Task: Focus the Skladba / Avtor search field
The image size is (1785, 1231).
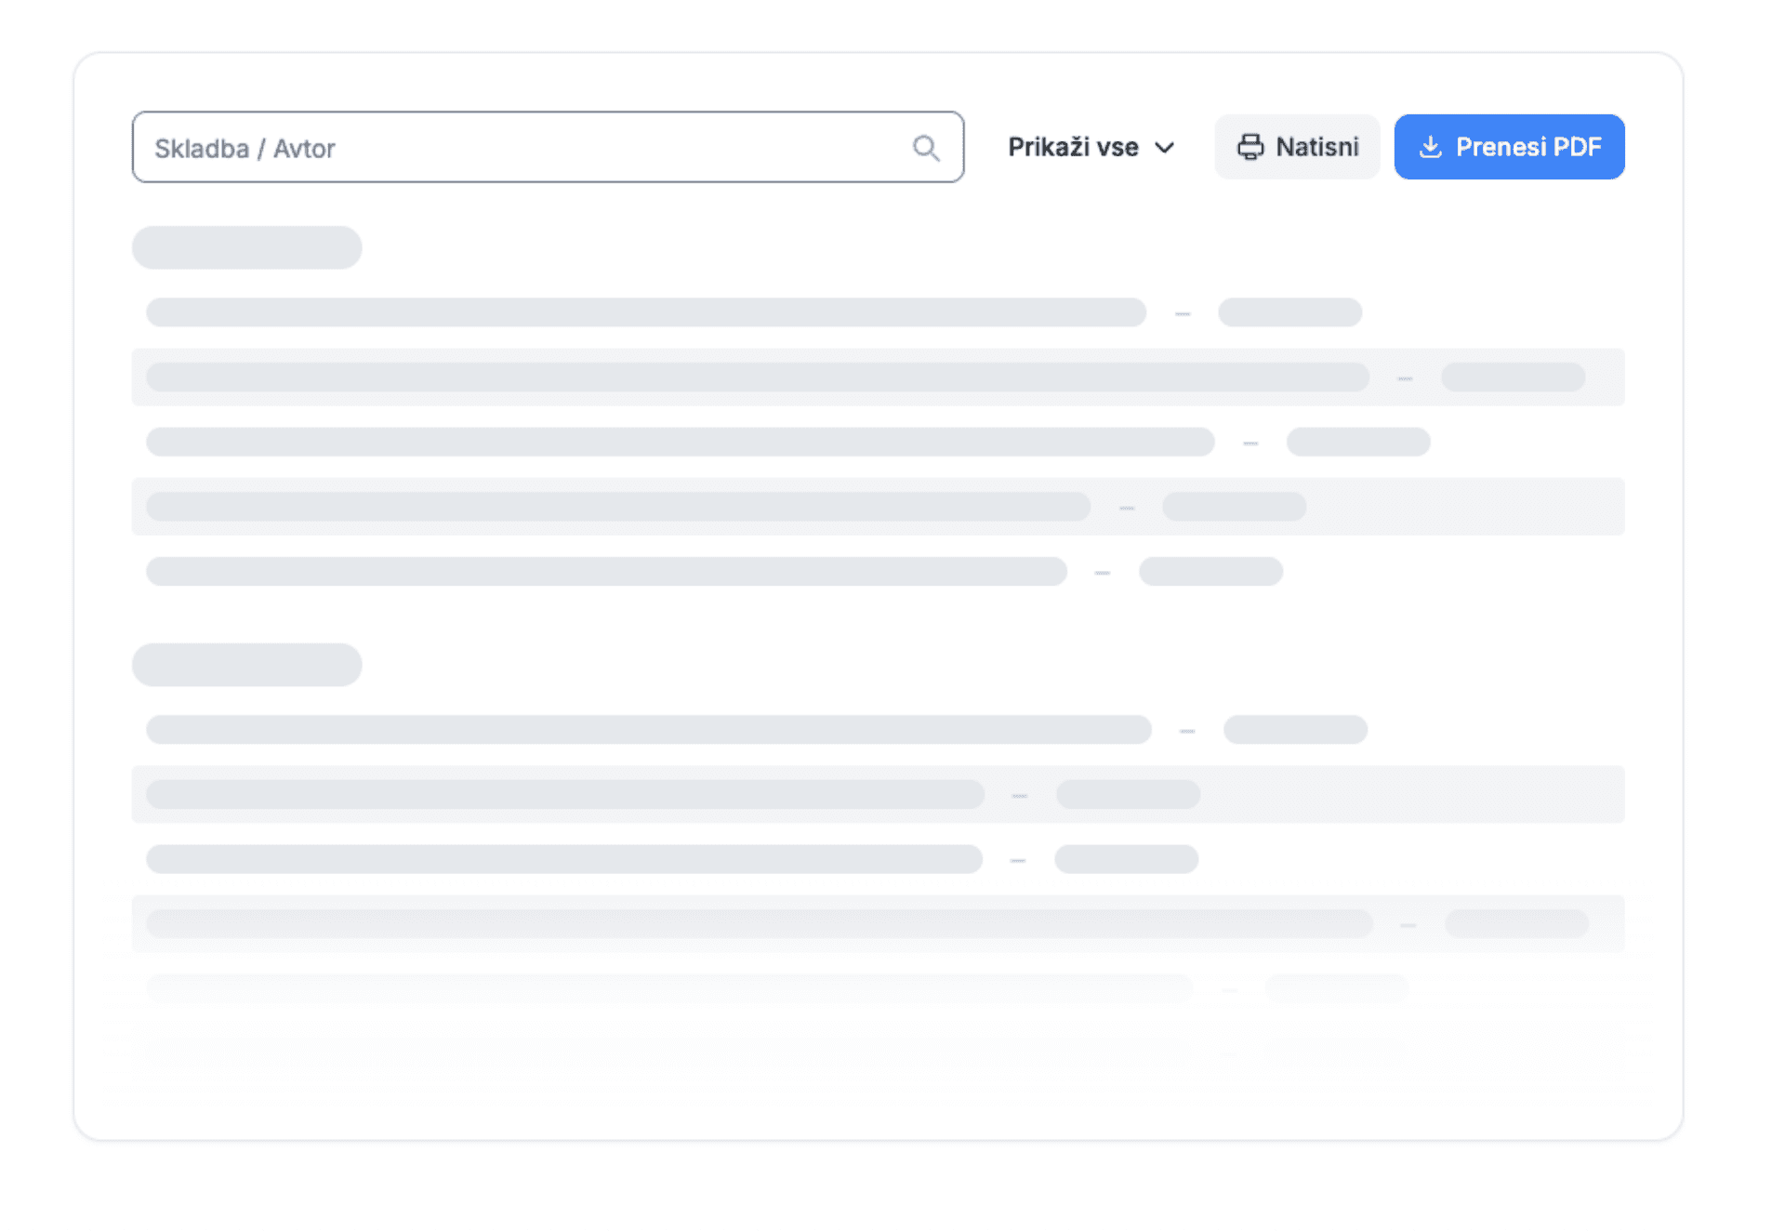Action: tap(521, 148)
